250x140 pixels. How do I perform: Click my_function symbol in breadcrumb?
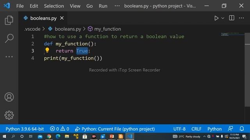(x=108, y=29)
